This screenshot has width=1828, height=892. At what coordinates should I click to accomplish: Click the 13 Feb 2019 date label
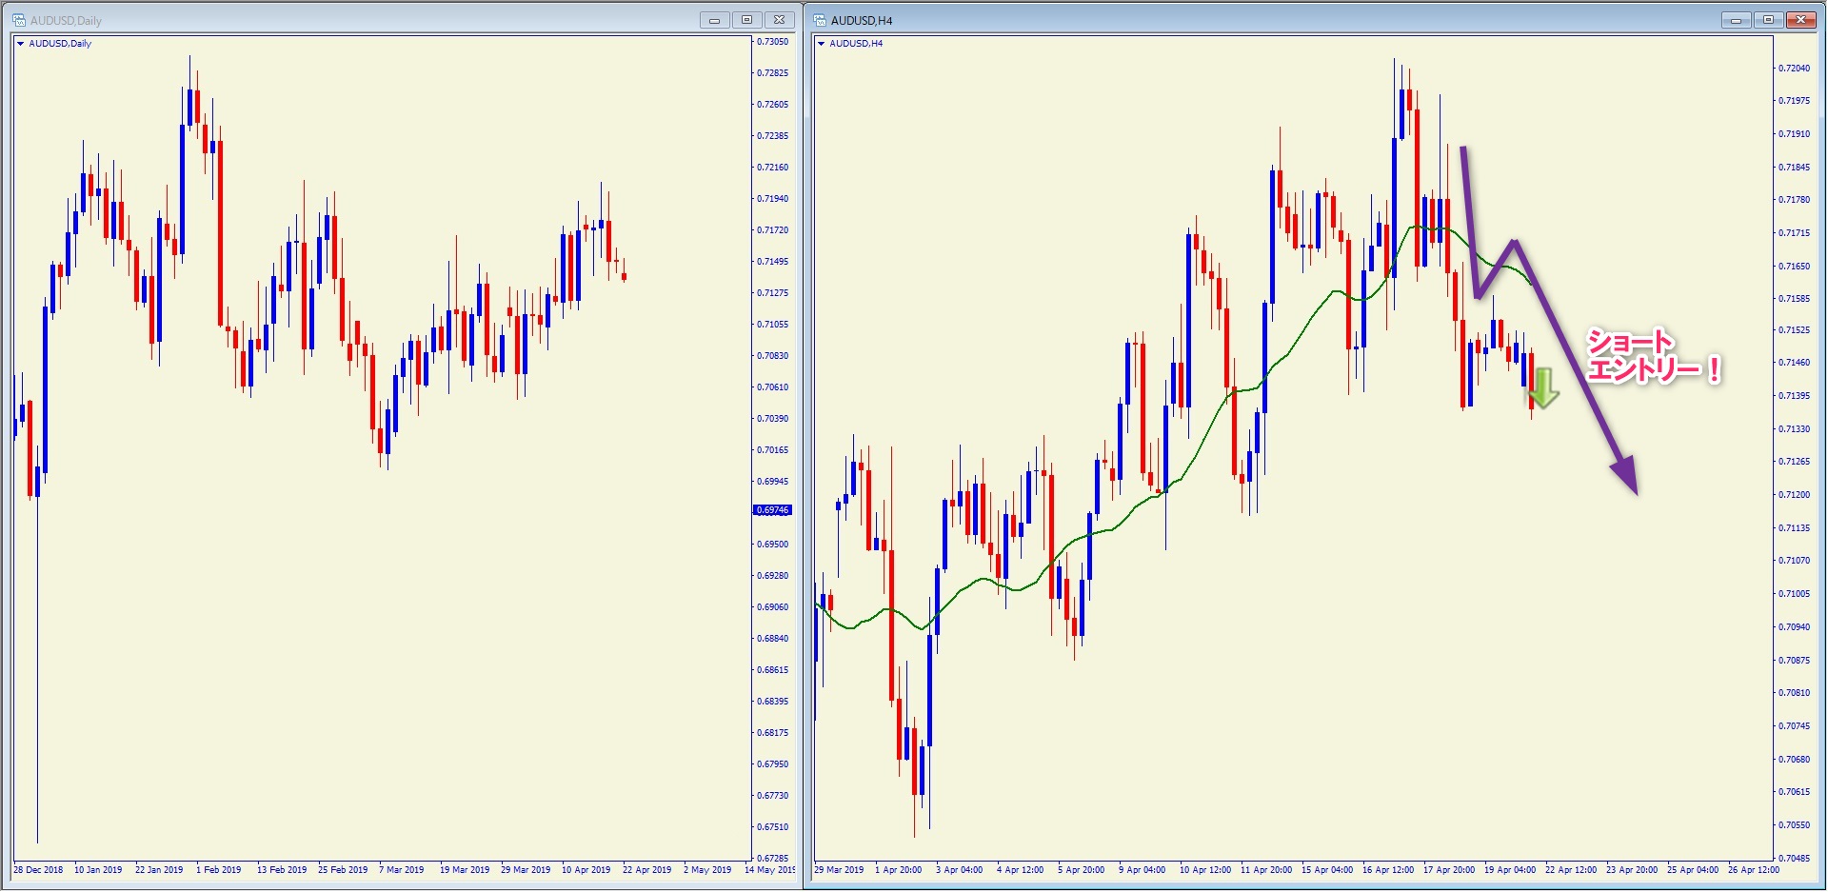point(282,870)
